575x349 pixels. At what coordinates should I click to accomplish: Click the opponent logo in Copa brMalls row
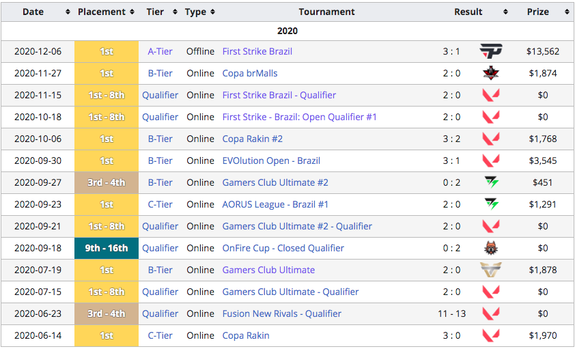point(490,73)
